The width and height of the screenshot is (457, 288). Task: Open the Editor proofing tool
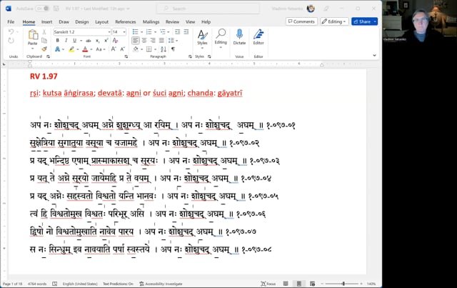(x=258, y=35)
